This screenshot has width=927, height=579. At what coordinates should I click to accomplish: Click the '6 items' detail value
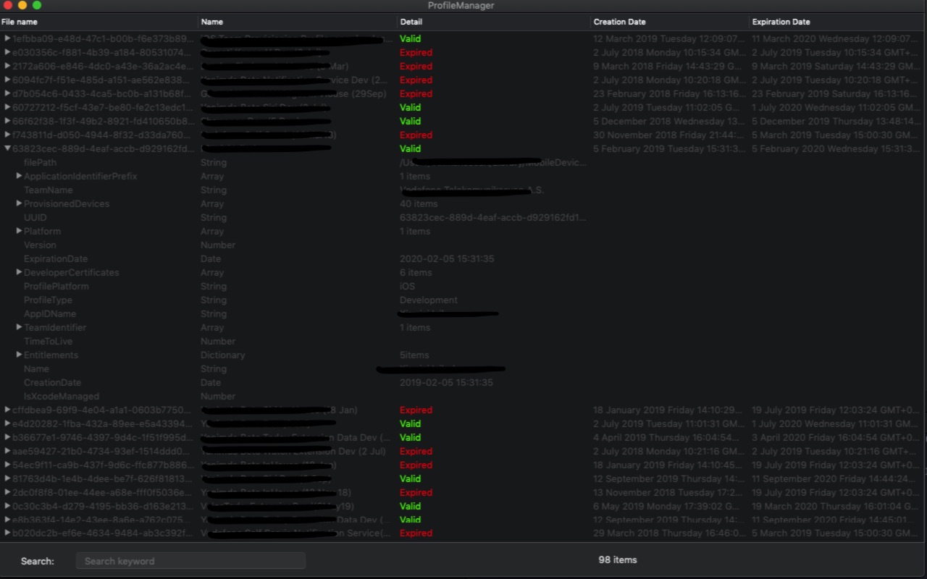pos(416,272)
